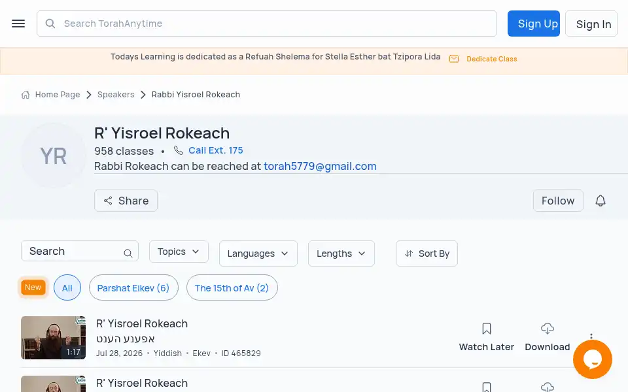628x392 pixels.
Task: Click the ID 465829 text
Action: tap(241, 353)
